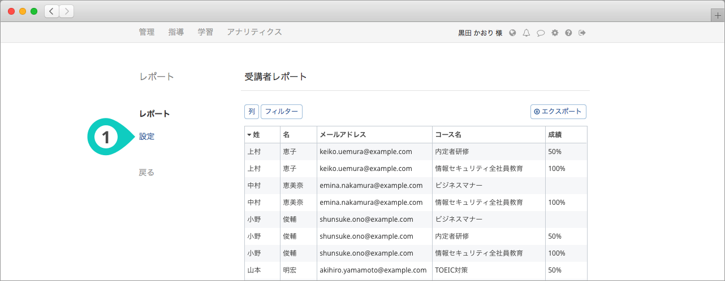Open the 管理 menu
Image resolution: width=725 pixels, height=281 pixels.
146,32
